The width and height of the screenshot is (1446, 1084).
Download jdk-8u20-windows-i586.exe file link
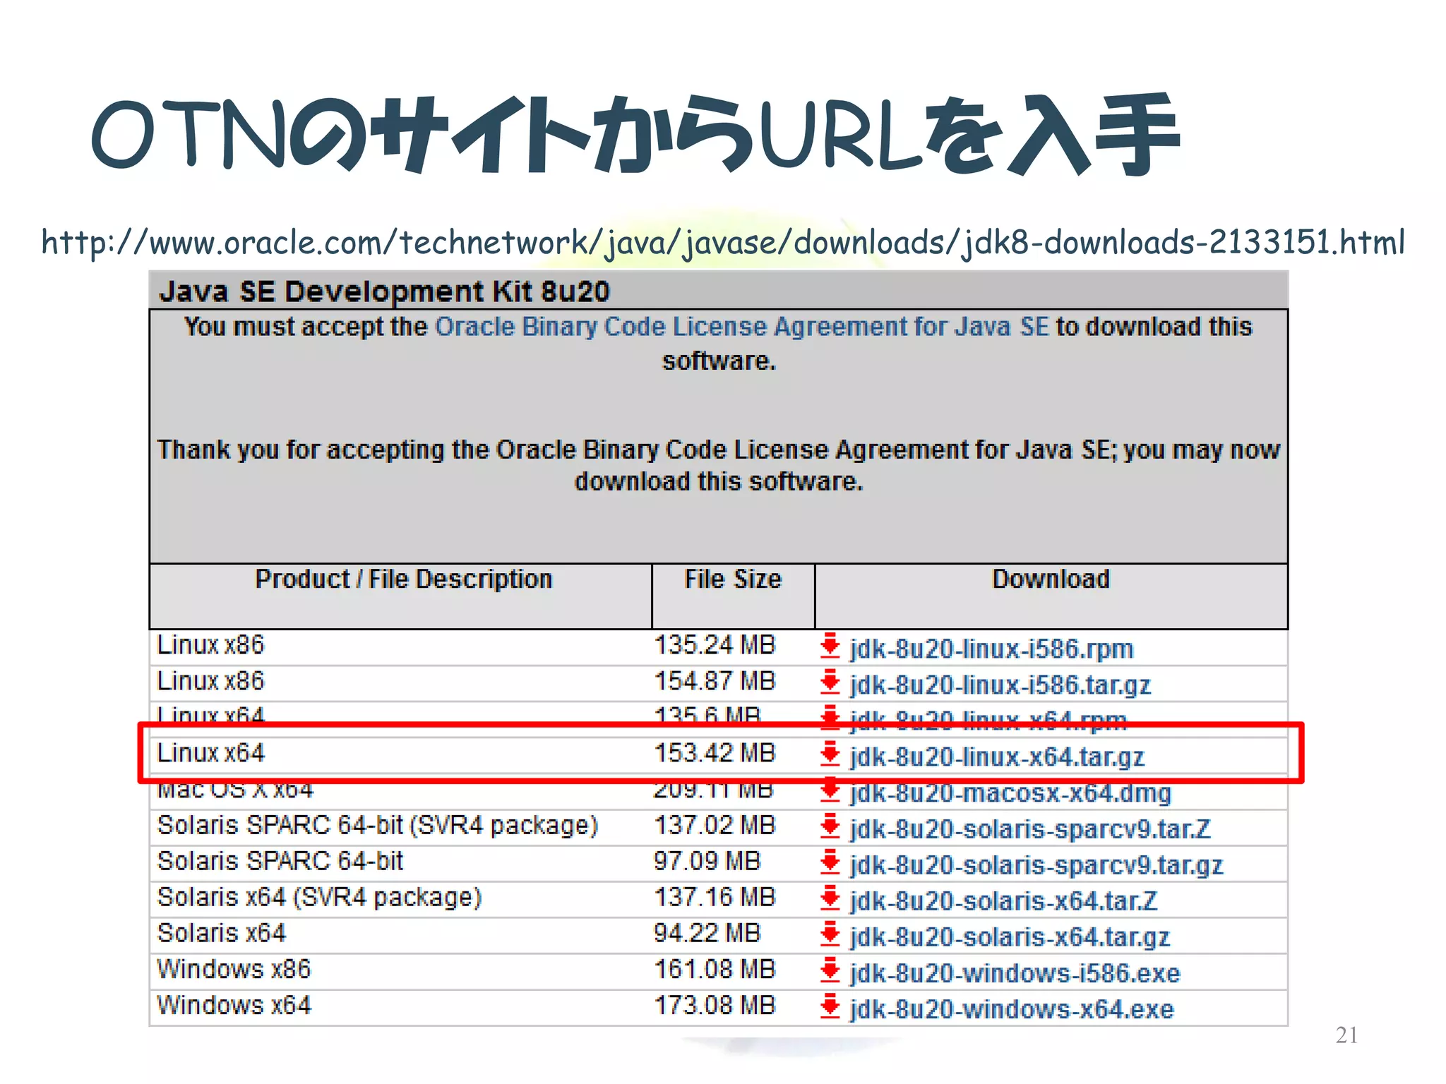click(1015, 972)
